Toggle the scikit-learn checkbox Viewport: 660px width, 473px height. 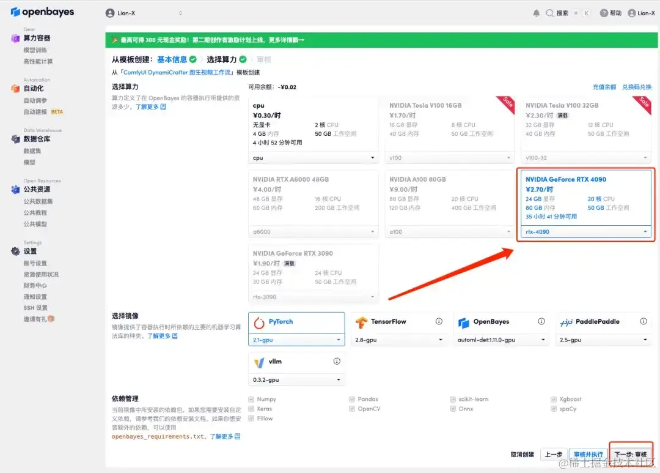pos(453,399)
